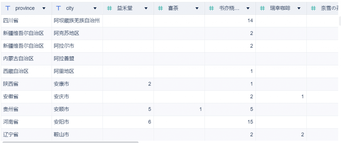Click 益禾堂 value 2 in 安康市 row
The image size is (341, 143).
click(150, 84)
